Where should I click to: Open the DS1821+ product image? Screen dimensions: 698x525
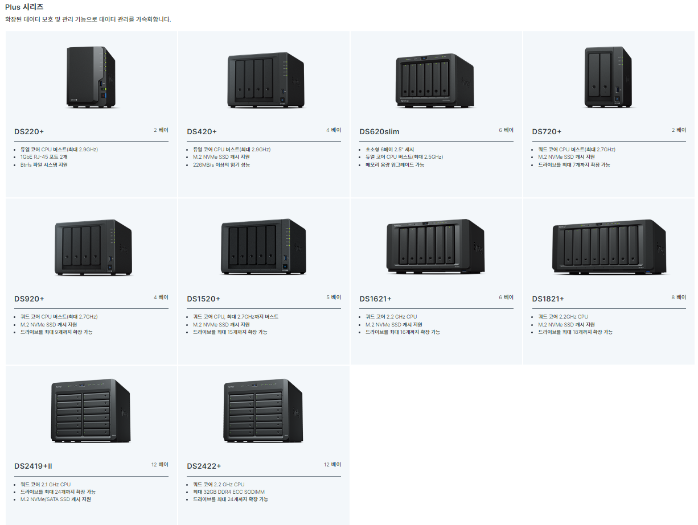[609, 247]
